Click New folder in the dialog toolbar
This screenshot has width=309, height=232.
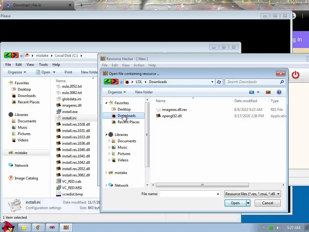144,92
